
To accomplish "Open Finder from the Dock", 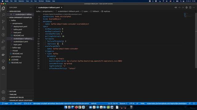I will (66, 107).
